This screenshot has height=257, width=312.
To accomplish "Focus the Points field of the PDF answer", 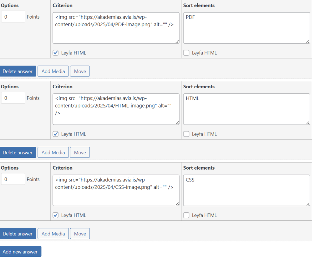I will (13, 17).
